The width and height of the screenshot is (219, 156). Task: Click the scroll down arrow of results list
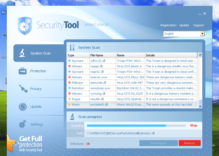tap(200, 106)
